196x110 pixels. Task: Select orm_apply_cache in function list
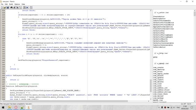(x=161, y=74)
